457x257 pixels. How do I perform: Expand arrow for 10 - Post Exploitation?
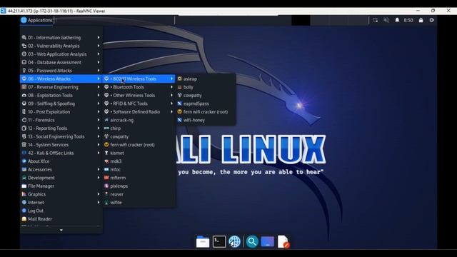pos(99,111)
